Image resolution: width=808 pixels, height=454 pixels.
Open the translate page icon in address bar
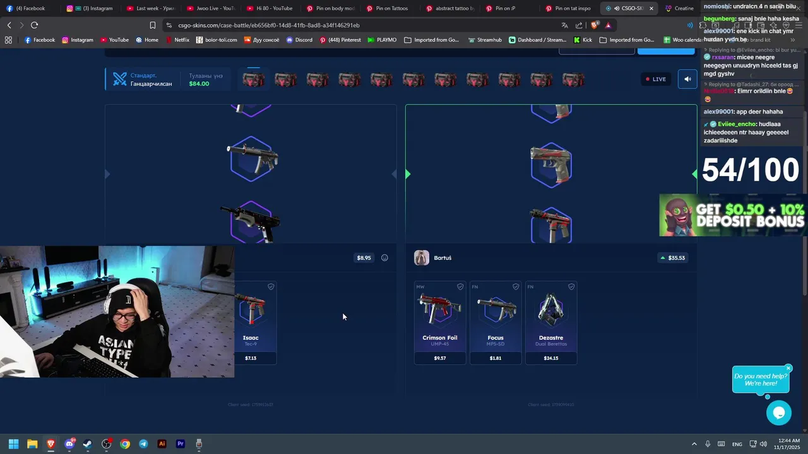pyautogui.click(x=564, y=25)
